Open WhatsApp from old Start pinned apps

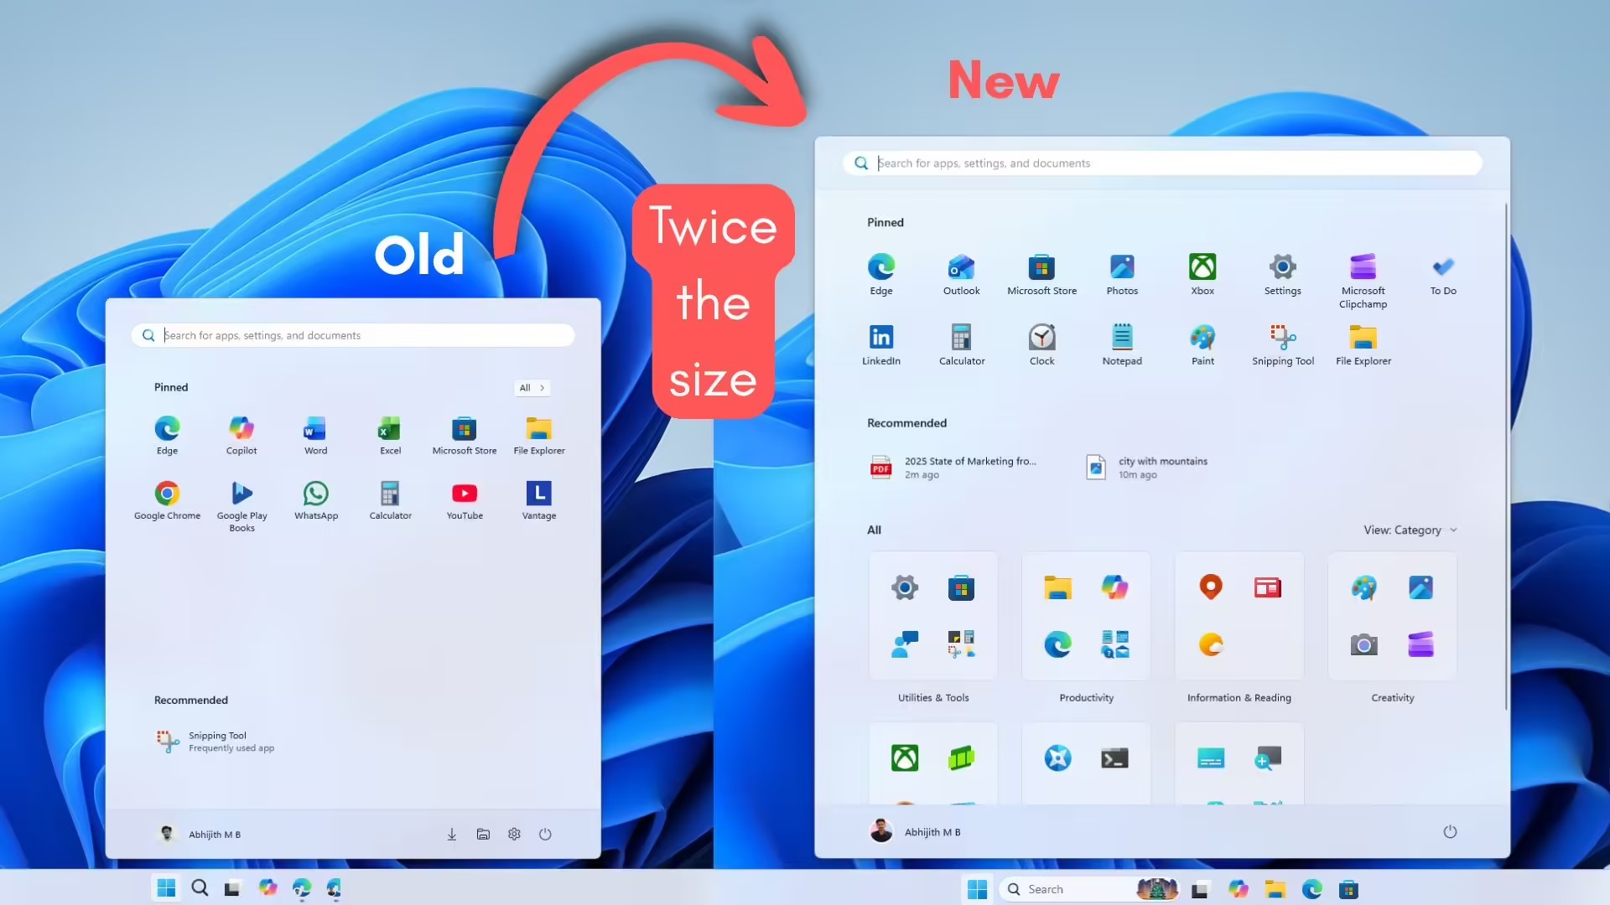point(315,499)
